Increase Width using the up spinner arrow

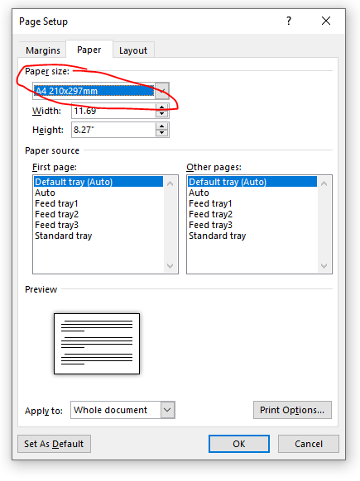[161, 107]
